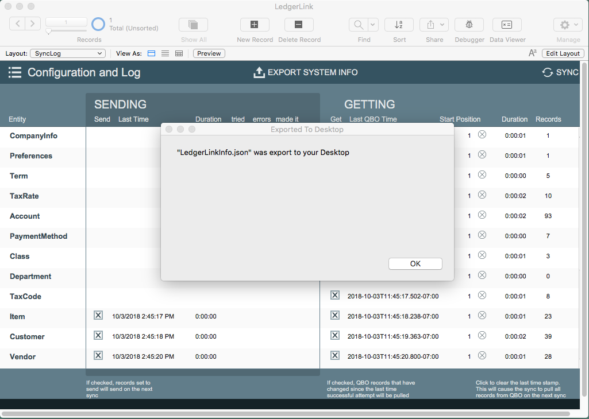Toggle the Get checkbox for Vendor
The image size is (589, 419).
coord(335,355)
